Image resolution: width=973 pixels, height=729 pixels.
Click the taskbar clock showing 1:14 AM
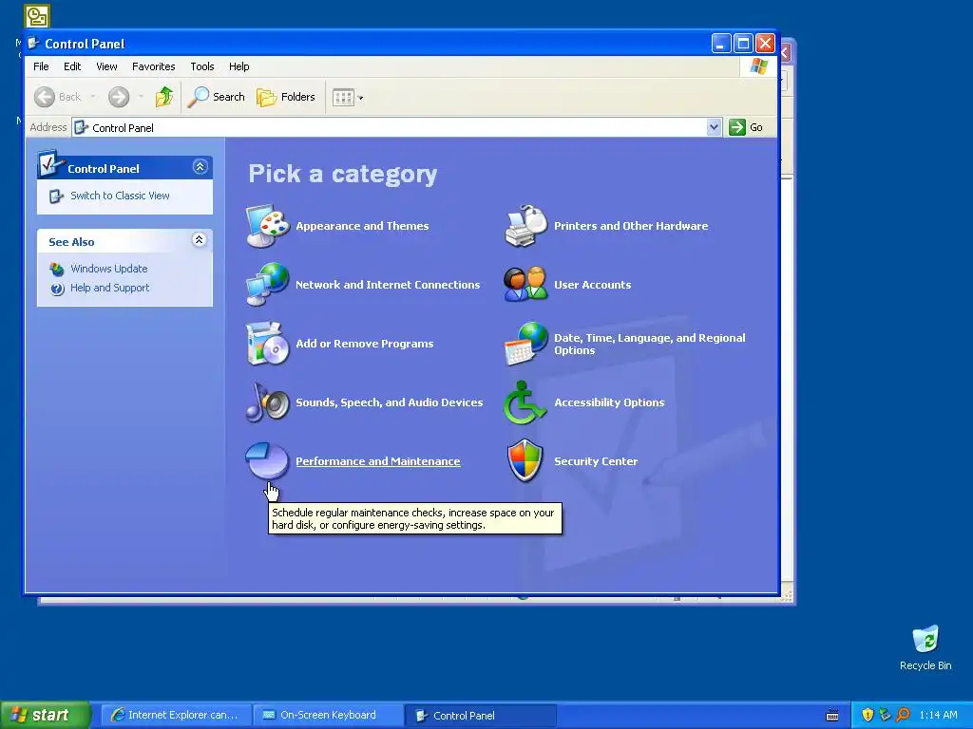click(x=938, y=716)
